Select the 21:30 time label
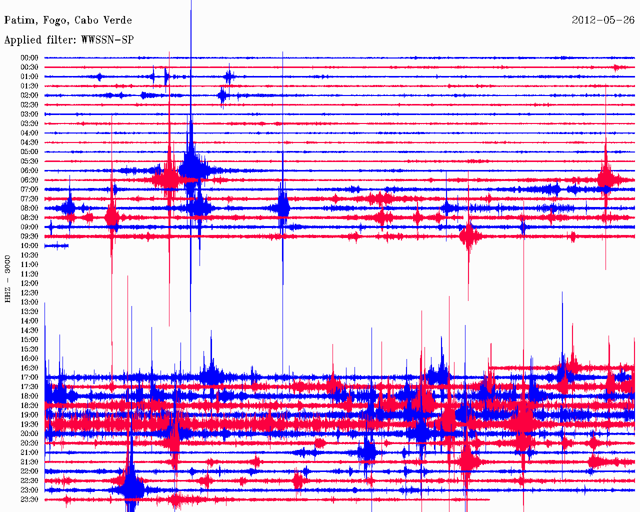The height and width of the screenshot is (512, 640). 29,462
